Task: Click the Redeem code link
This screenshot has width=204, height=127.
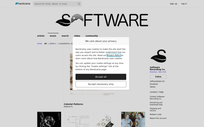Action: pos(155,114)
